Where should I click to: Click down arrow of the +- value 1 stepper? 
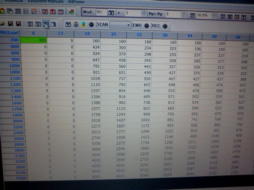point(144,15)
